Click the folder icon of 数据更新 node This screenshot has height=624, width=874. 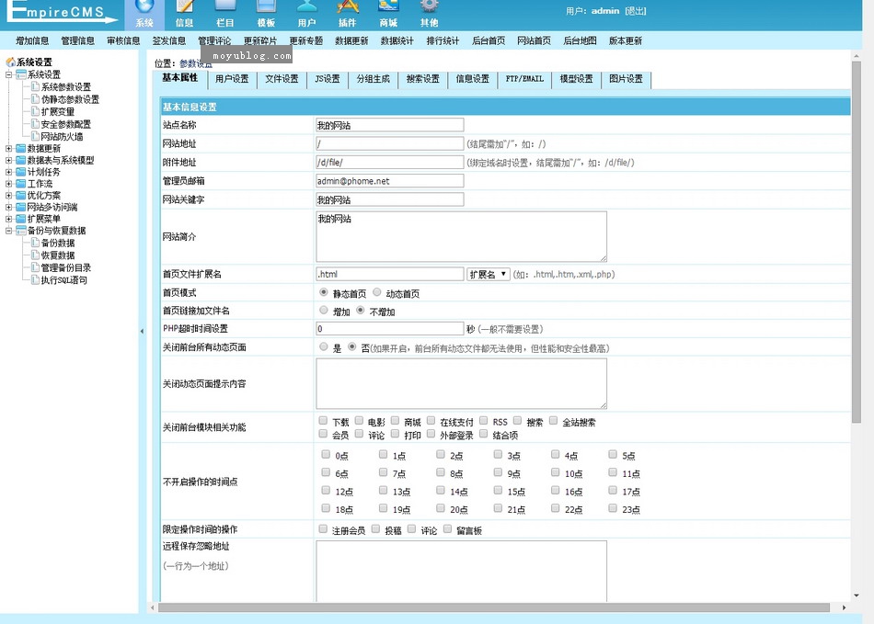(x=21, y=148)
